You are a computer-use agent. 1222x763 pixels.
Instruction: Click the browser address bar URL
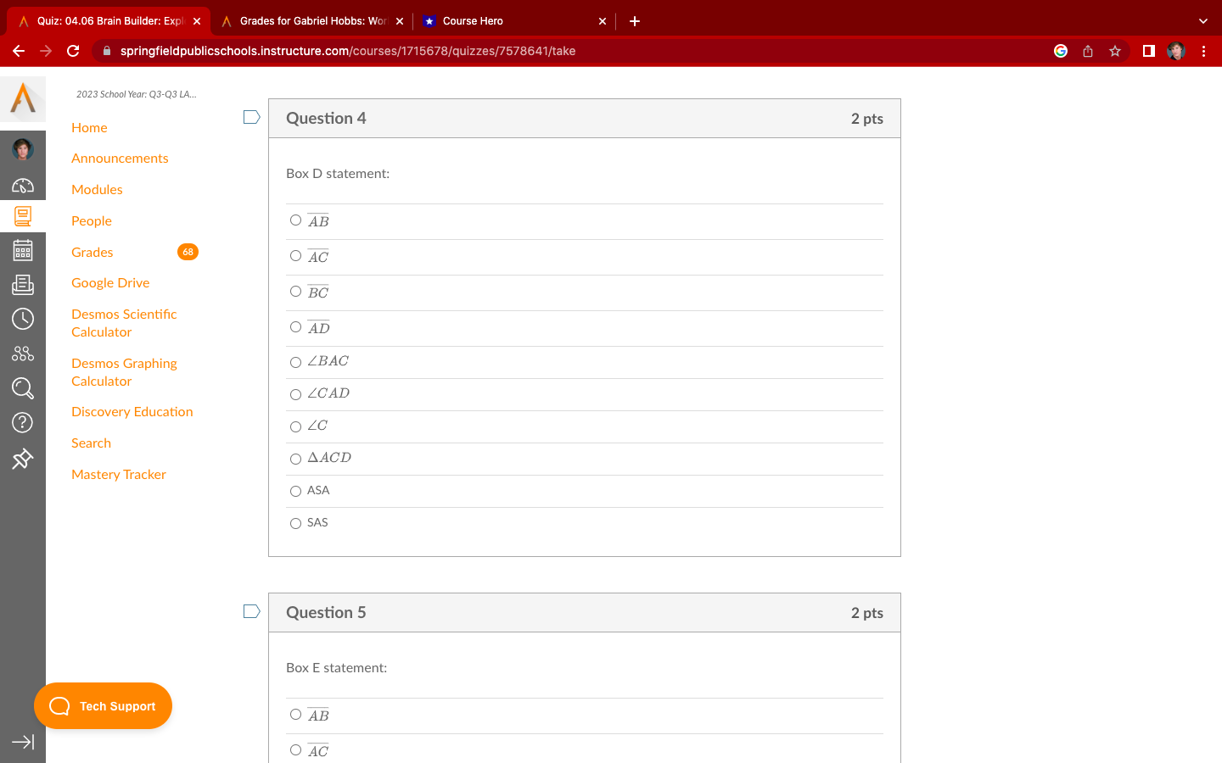pyautogui.click(x=348, y=51)
